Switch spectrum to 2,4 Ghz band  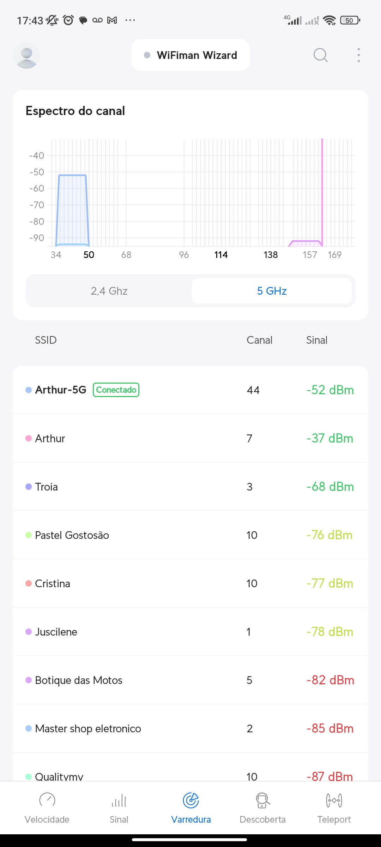[109, 291]
